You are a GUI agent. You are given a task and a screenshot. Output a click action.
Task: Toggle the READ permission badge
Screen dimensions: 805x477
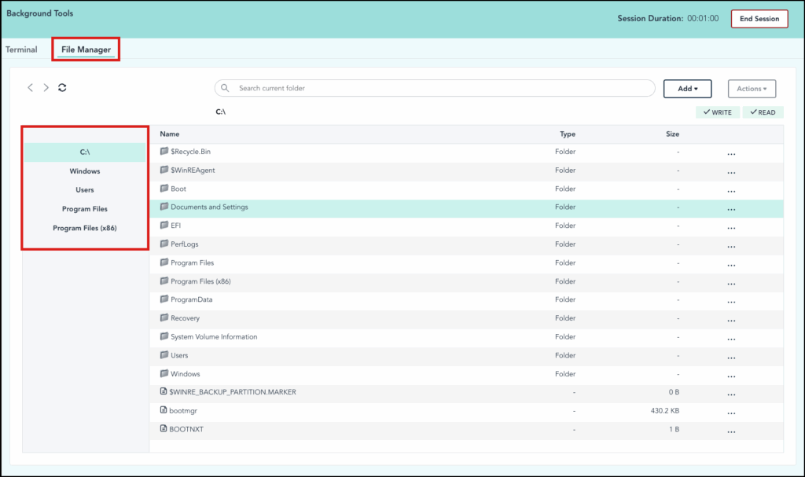coord(763,112)
